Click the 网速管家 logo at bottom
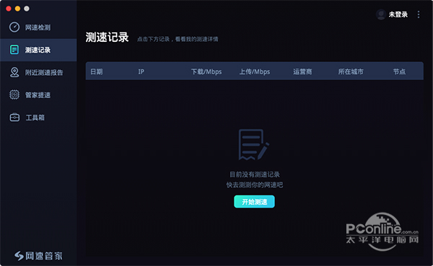This screenshot has width=433, height=266. [x=38, y=256]
